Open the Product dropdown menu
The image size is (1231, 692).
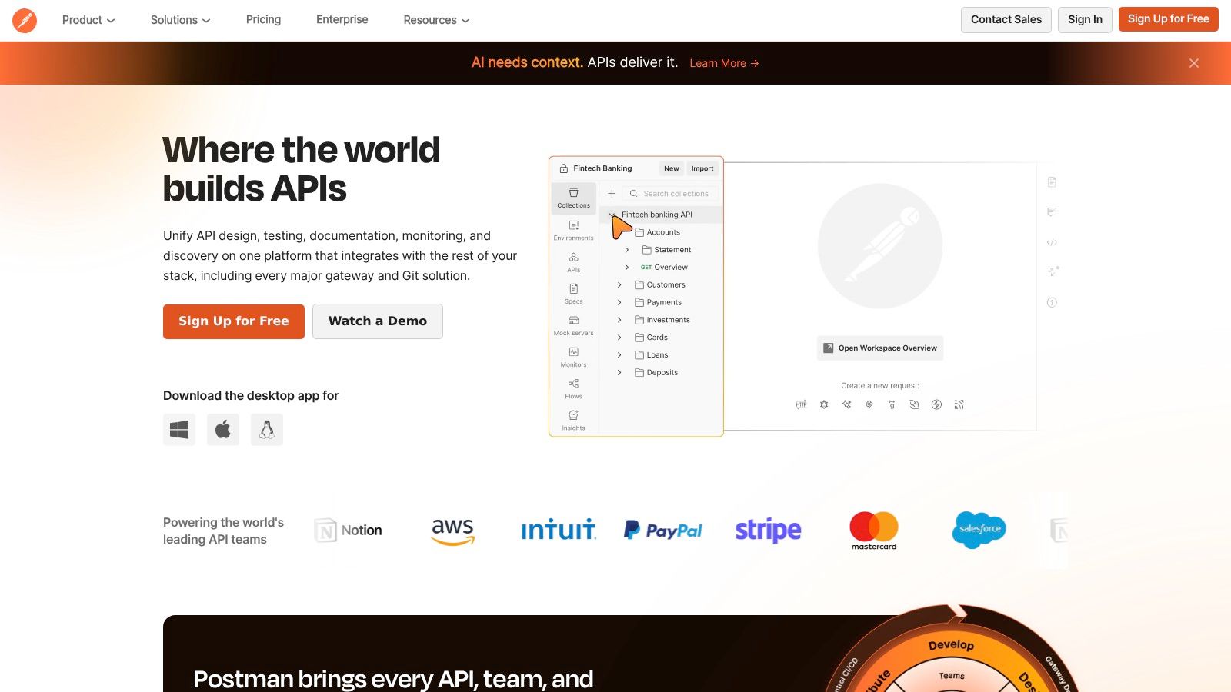point(88,20)
